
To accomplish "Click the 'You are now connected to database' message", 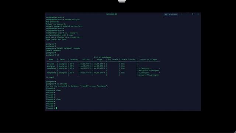I will pos(77,86).
